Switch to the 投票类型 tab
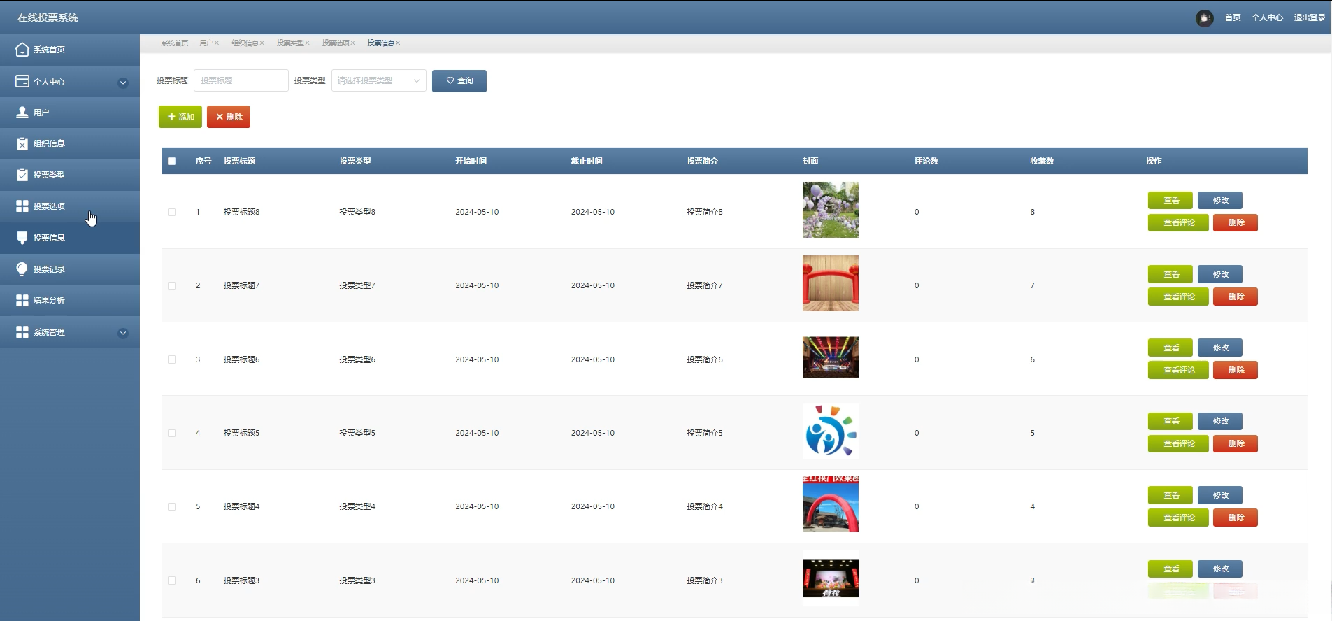 coord(289,43)
